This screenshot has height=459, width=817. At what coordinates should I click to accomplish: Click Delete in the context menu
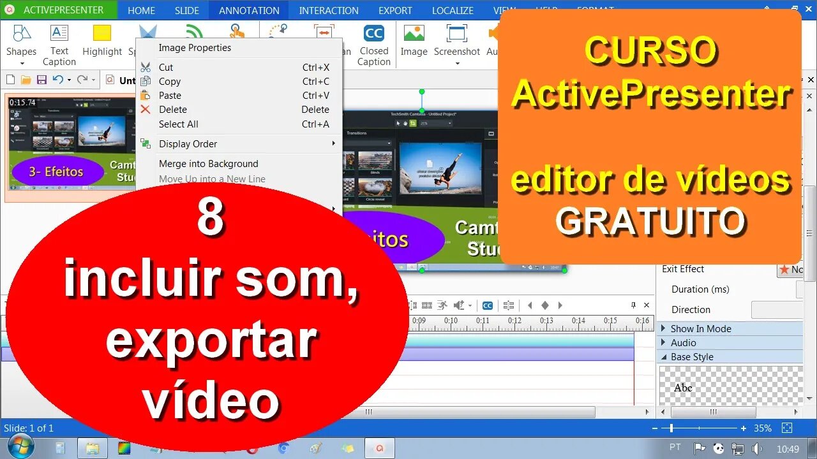pyautogui.click(x=239, y=109)
